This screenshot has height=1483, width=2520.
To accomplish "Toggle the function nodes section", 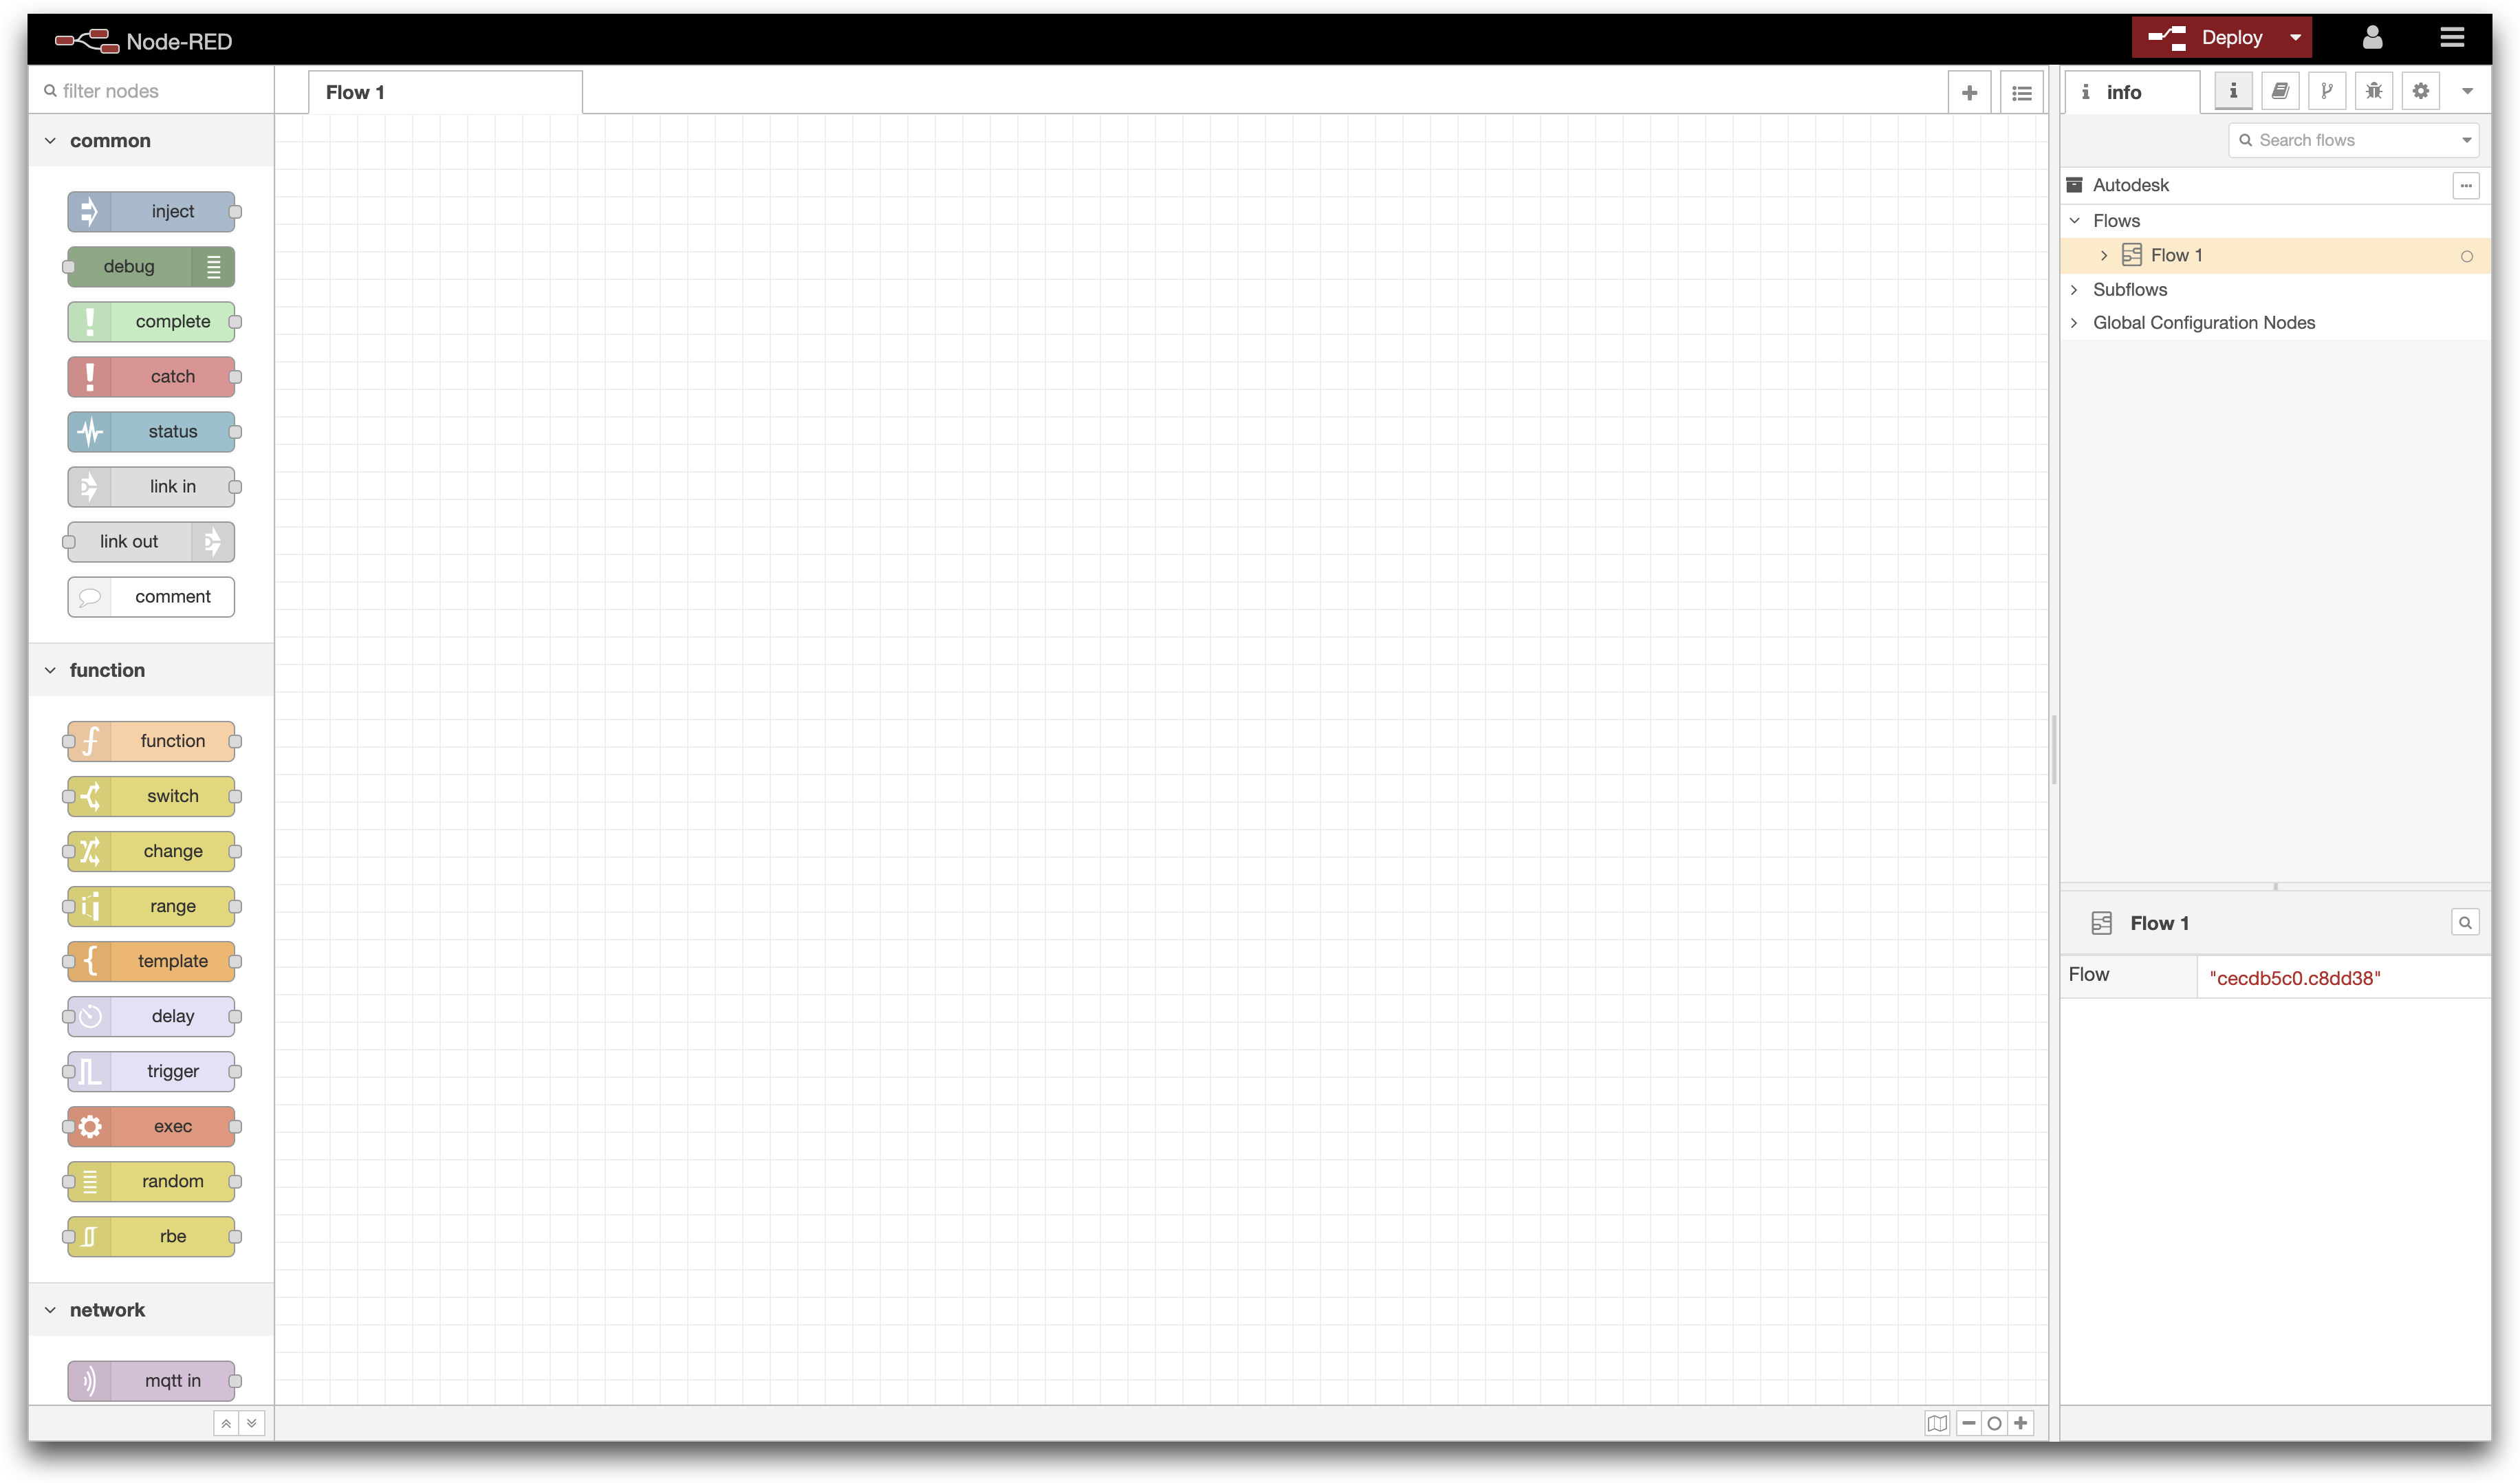I will click(47, 669).
